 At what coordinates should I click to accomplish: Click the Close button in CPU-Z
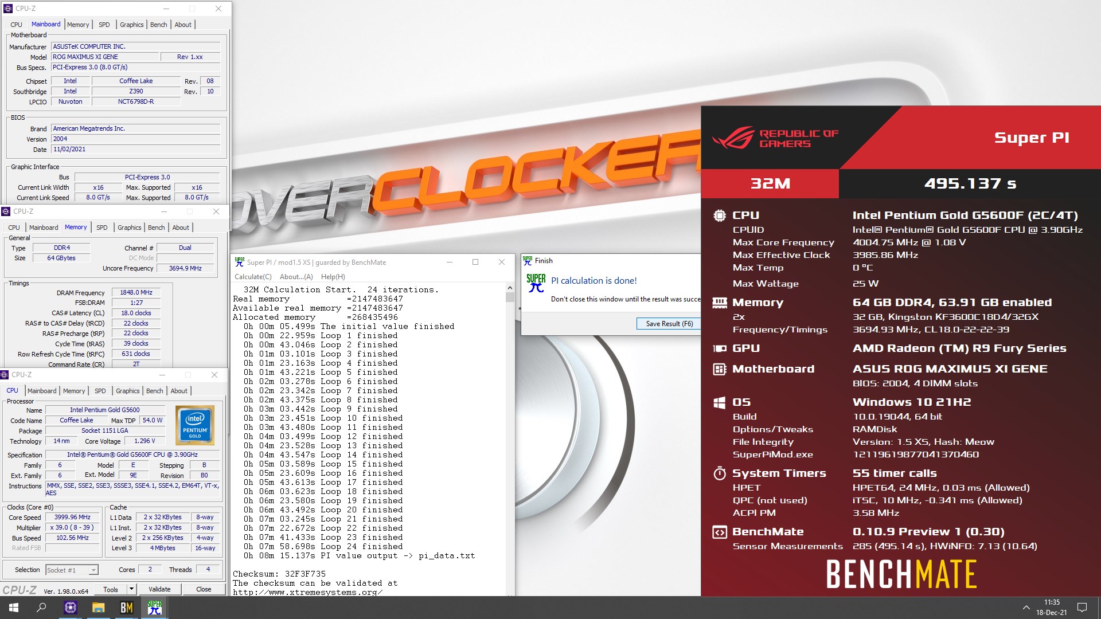[x=204, y=589]
